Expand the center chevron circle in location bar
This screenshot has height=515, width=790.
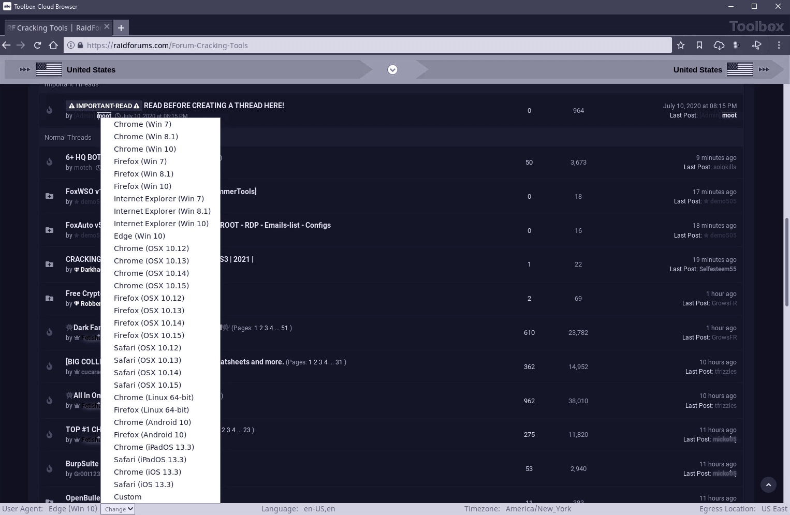click(392, 70)
